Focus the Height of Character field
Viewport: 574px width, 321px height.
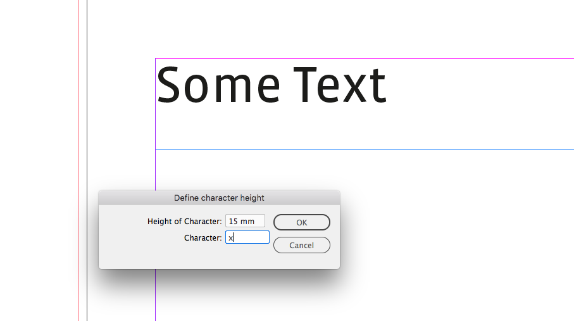tap(245, 221)
